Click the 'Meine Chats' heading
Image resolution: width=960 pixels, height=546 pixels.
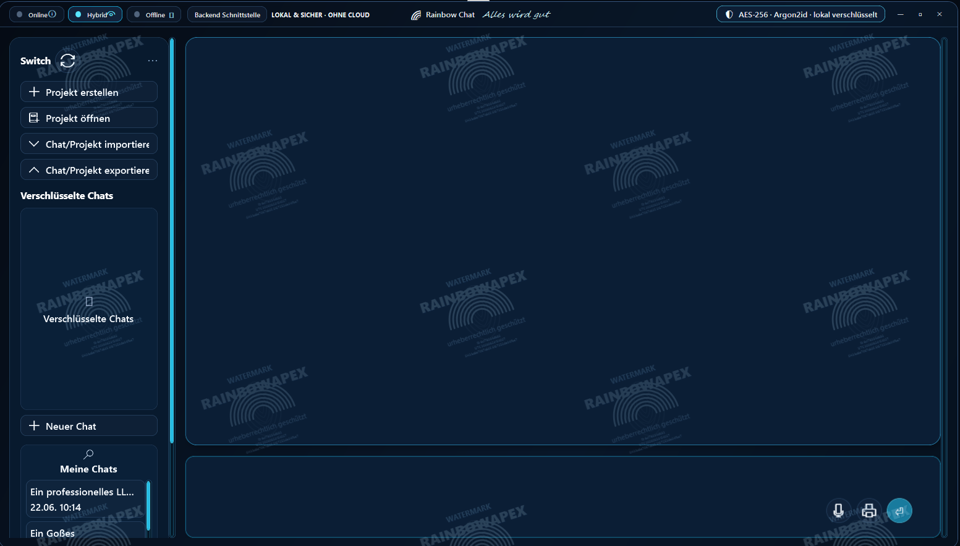click(88, 469)
